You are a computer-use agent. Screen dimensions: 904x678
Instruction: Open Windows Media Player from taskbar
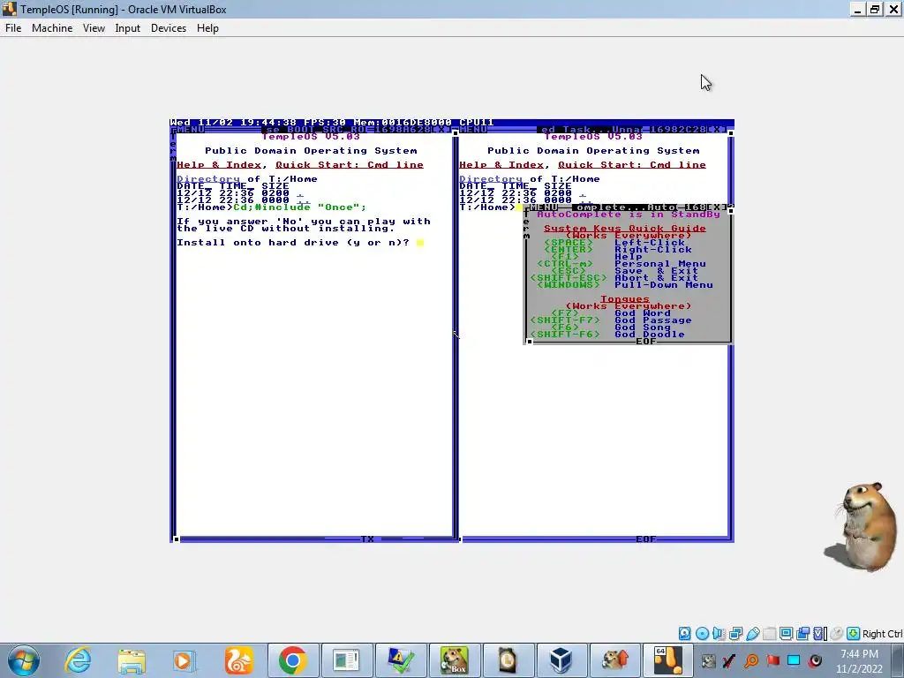click(184, 660)
